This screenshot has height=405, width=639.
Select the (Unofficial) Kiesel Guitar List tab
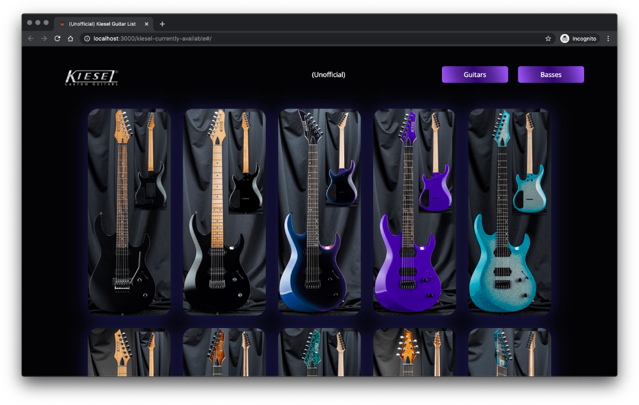(103, 24)
